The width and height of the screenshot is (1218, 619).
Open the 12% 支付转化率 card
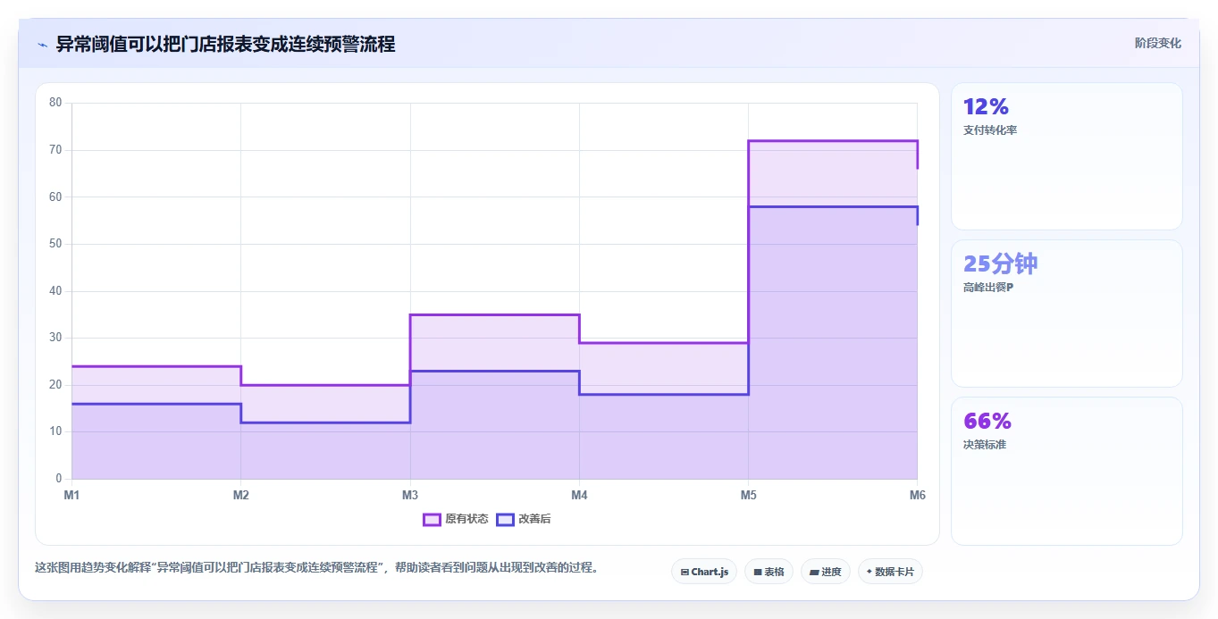coord(1066,156)
